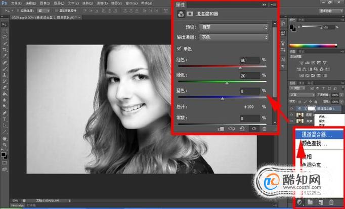Click the 常数 constant value field
The height and width of the screenshot is (209, 345).
tap(250, 118)
